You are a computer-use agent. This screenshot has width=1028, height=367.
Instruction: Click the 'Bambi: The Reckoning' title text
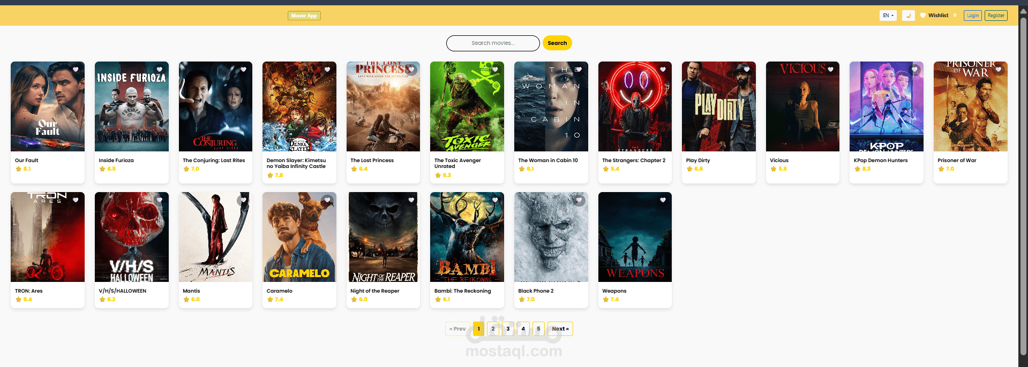click(462, 291)
